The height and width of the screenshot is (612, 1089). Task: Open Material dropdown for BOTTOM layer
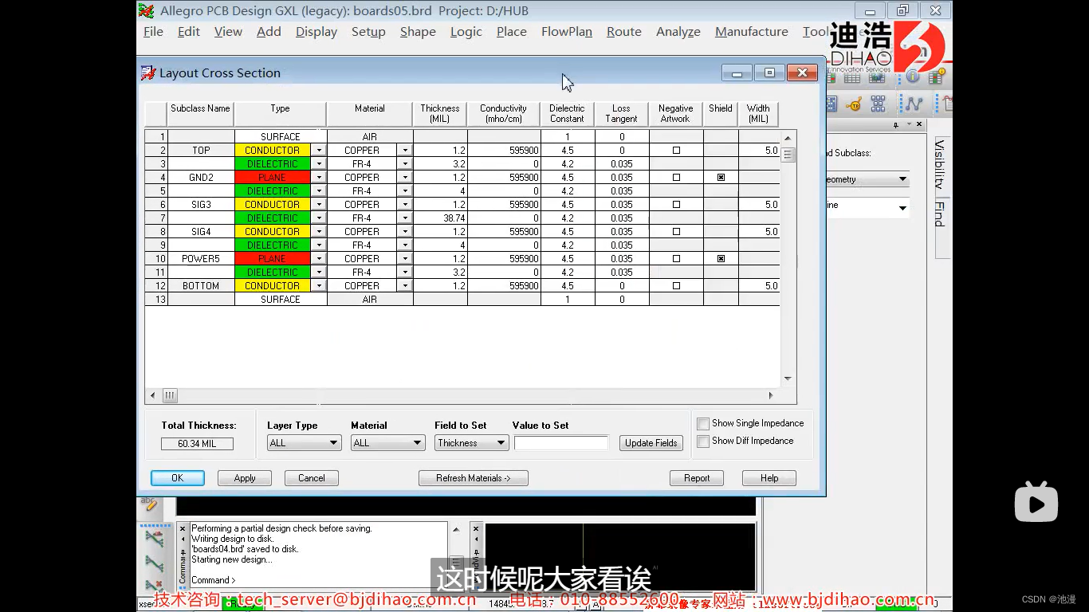click(405, 286)
